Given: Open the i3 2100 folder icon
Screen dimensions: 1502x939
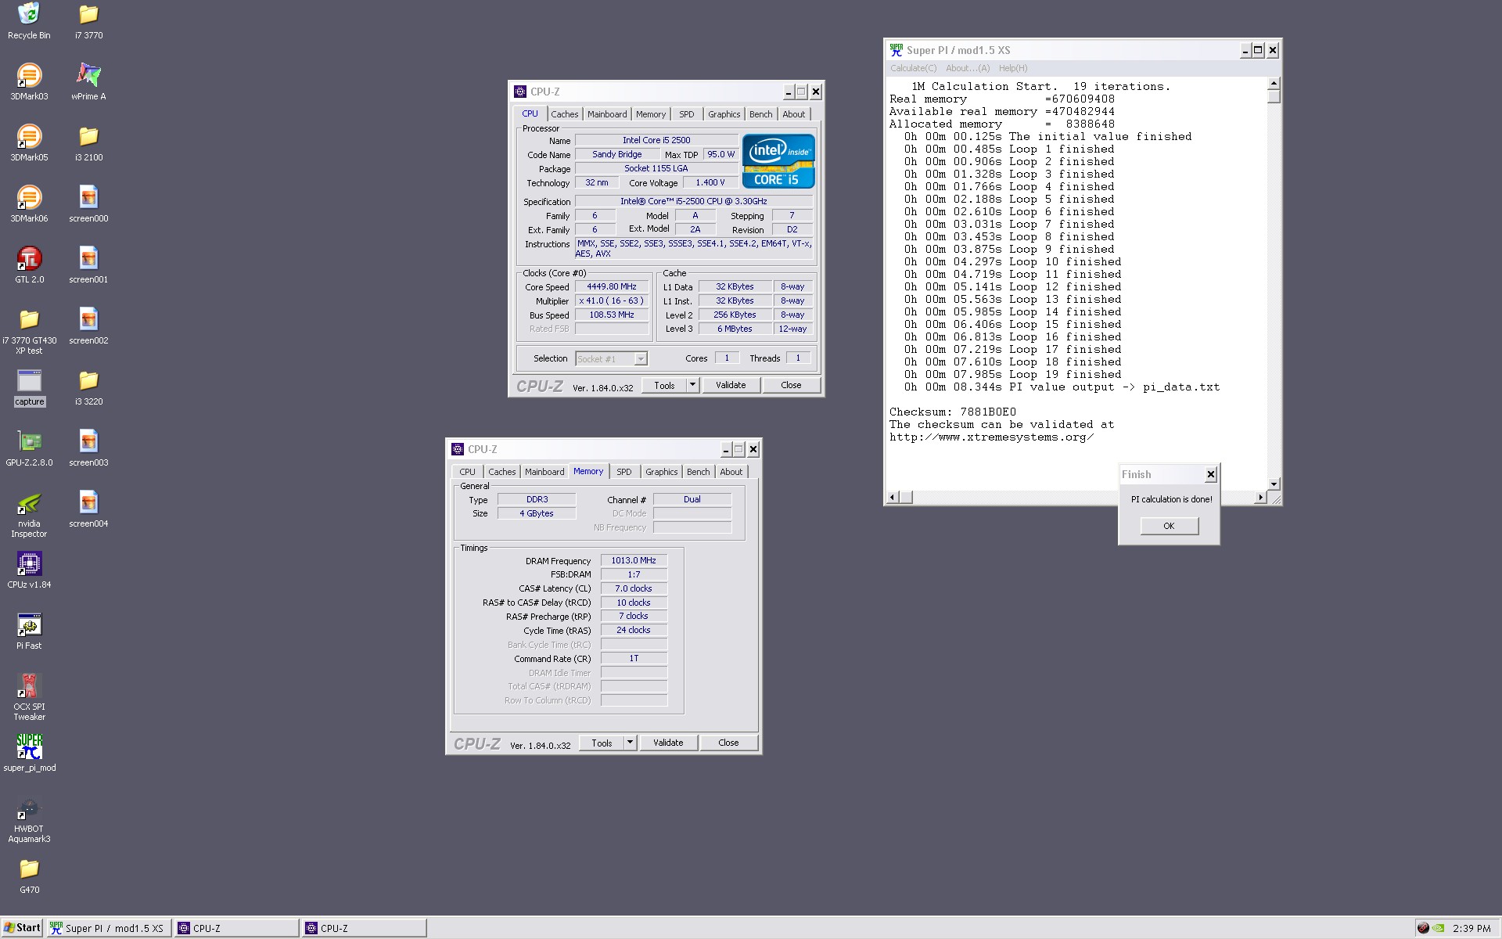Looking at the screenshot, I should (x=88, y=142).
